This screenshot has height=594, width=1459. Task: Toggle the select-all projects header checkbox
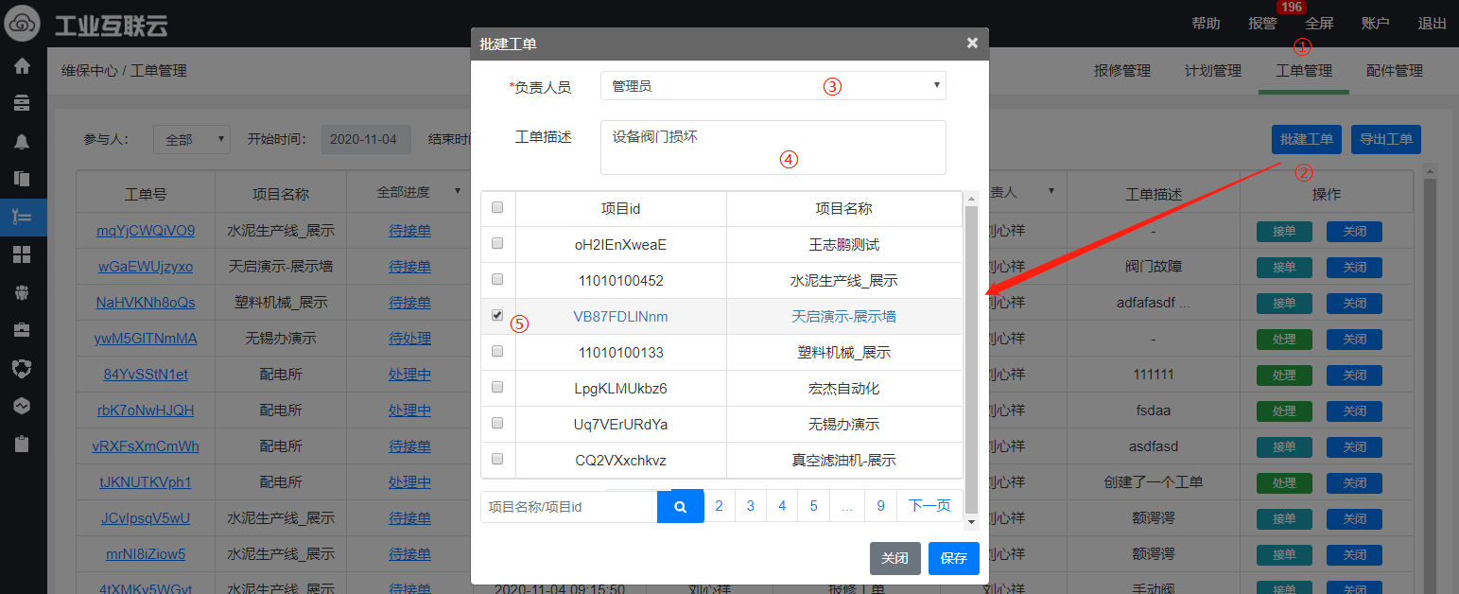coord(497,208)
